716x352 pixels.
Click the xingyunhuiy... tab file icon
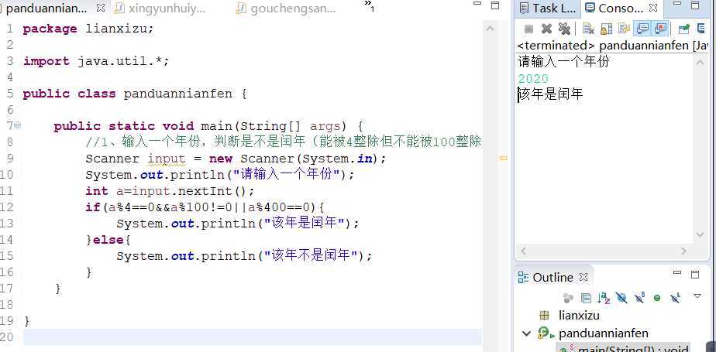coord(119,9)
